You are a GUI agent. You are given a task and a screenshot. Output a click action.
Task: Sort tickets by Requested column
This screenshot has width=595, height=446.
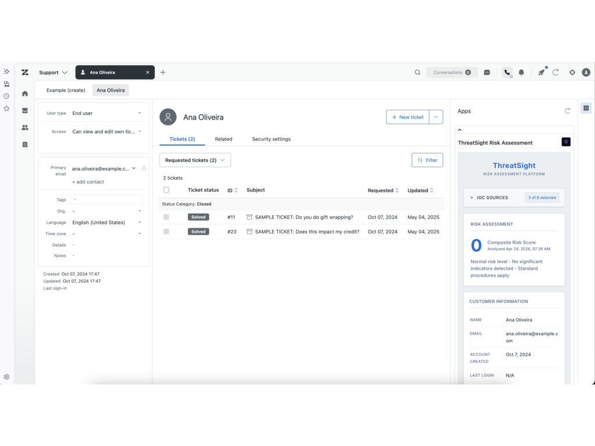pos(383,190)
